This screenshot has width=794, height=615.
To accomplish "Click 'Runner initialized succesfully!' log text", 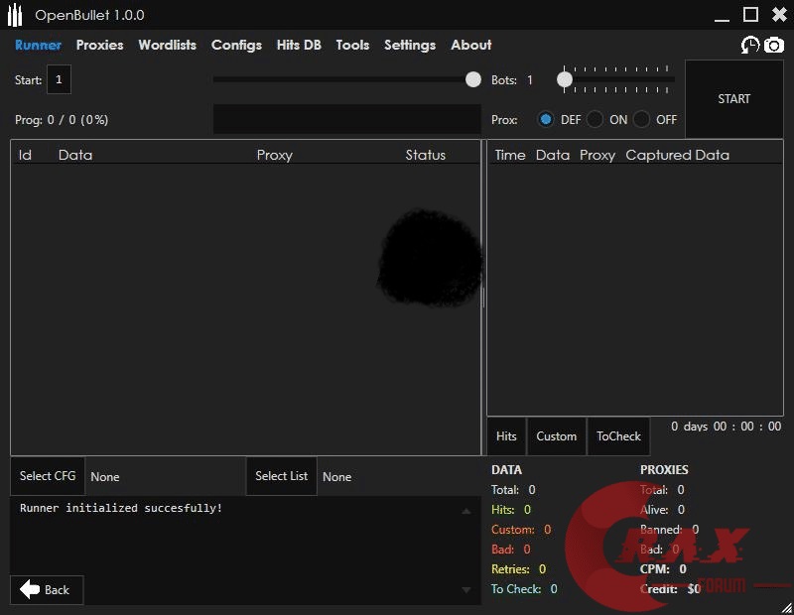I will (121, 508).
